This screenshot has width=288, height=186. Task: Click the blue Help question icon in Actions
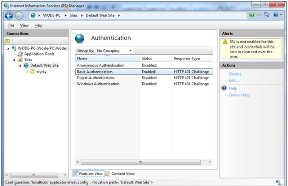click(x=224, y=88)
